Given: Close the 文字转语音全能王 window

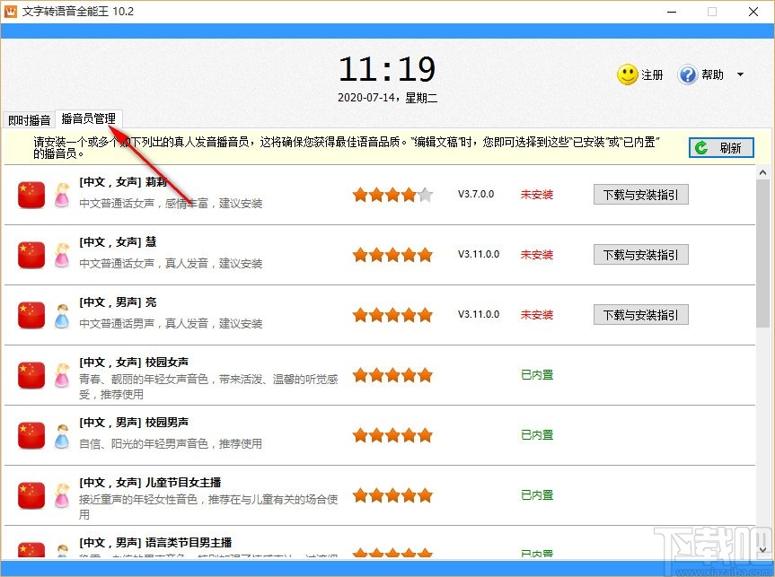Looking at the screenshot, I should pos(753,12).
